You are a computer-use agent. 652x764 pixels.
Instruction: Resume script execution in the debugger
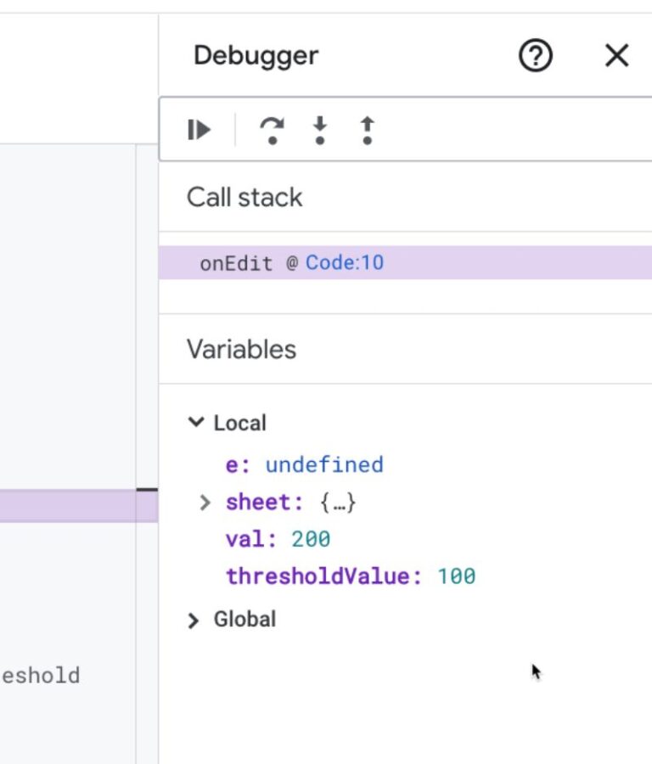(199, 130)
